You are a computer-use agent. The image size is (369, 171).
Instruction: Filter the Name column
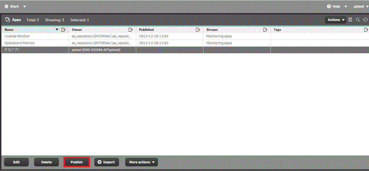tap(63, 30)
